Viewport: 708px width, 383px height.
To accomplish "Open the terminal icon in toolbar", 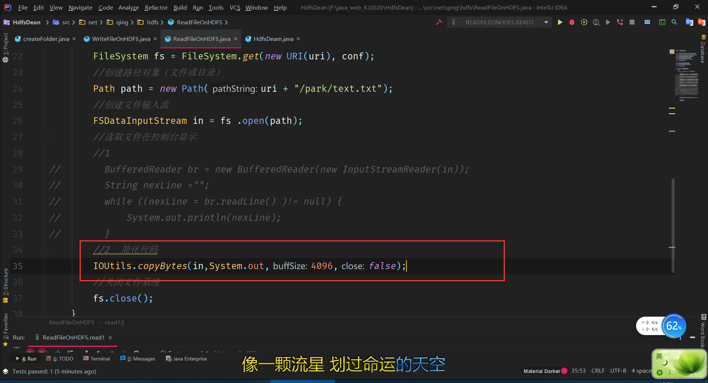I will pos(662,22).
